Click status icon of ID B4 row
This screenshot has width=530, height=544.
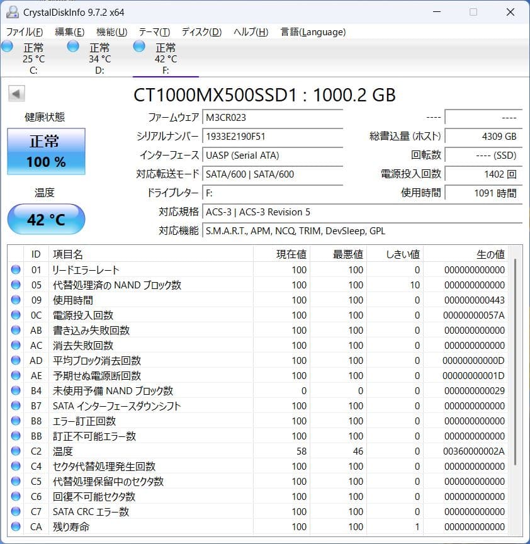16,390
